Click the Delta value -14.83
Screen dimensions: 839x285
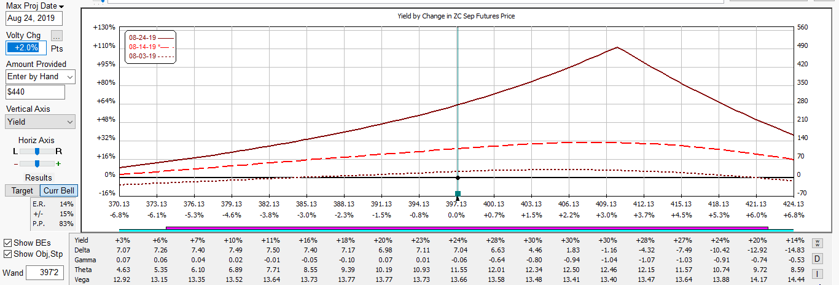[795, 250]
